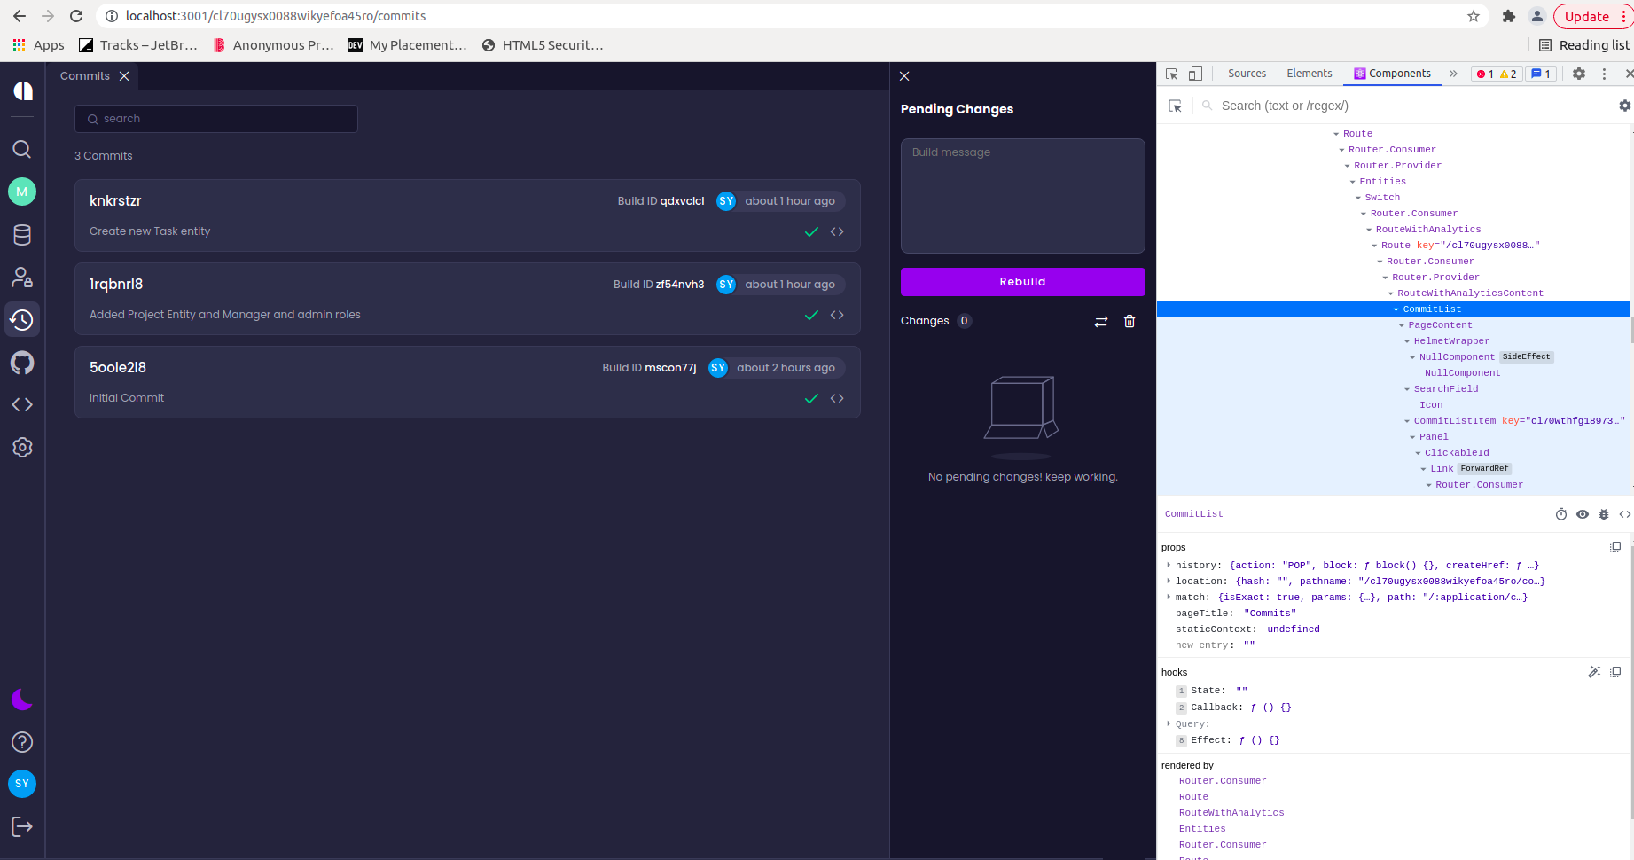Switch to the Elements tab in DevTools

click(1309, 74)
